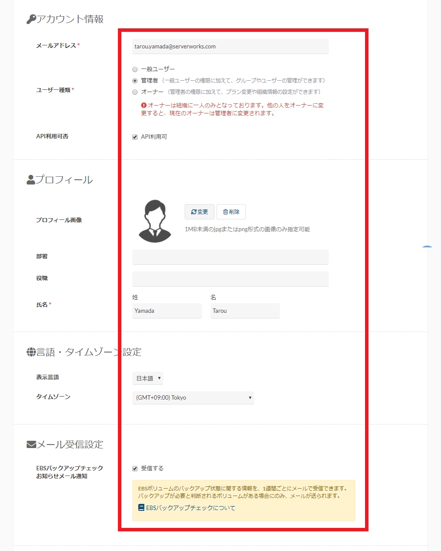Image resolution: width=441 pixels, height=551 pixels.
Task: Click the メールアドレス label
Action: click(56, 45)
